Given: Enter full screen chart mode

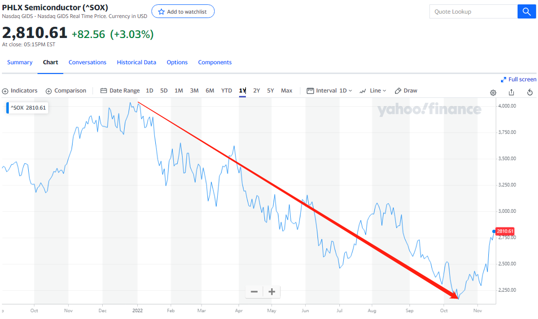Looking at the screenshot, I should (519, 79).
